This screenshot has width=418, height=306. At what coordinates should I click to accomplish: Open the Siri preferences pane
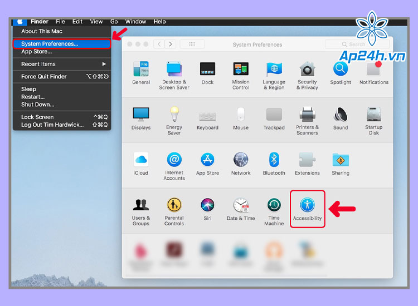coord(207,209)
